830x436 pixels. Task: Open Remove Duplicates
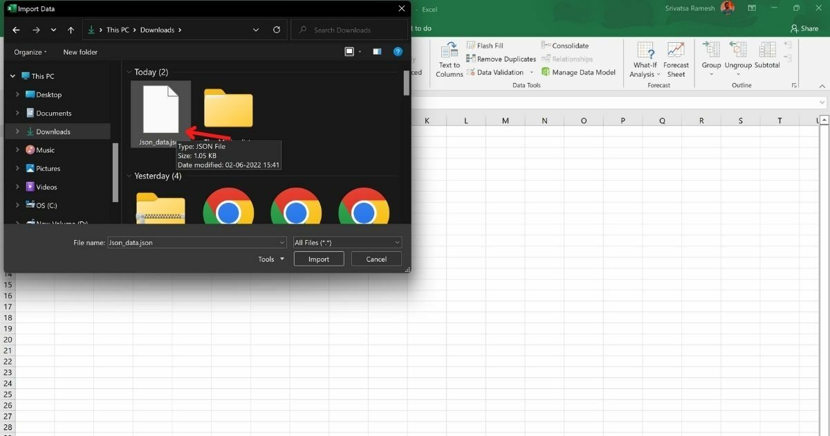coord(501,59)
